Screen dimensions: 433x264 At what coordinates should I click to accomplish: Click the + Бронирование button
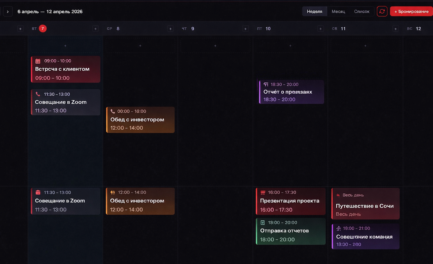click(x=411, y=11)
